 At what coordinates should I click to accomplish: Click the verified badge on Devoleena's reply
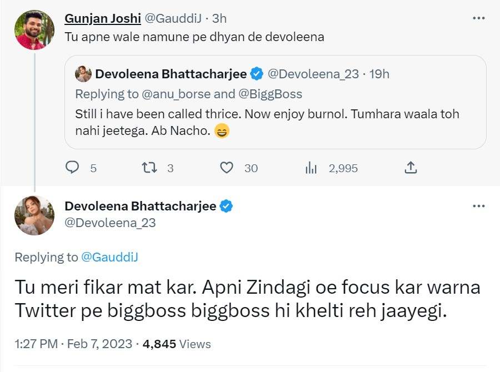pyautogui.click(x=225, y=205)
